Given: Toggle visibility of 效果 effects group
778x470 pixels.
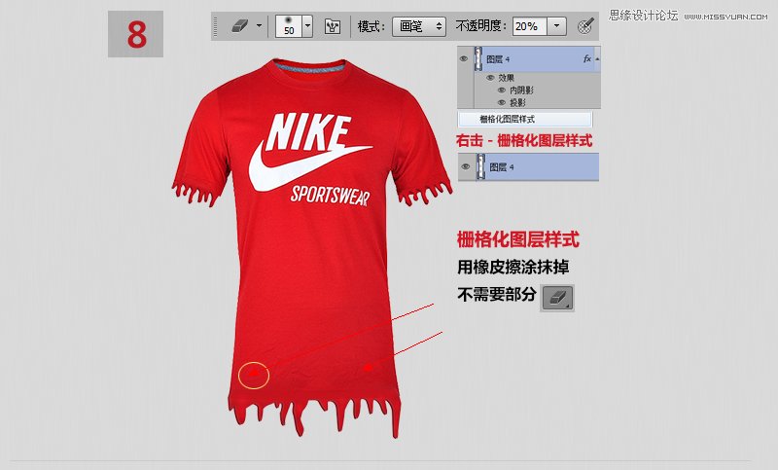Looking at the screenshot, I should coord(490,78).
